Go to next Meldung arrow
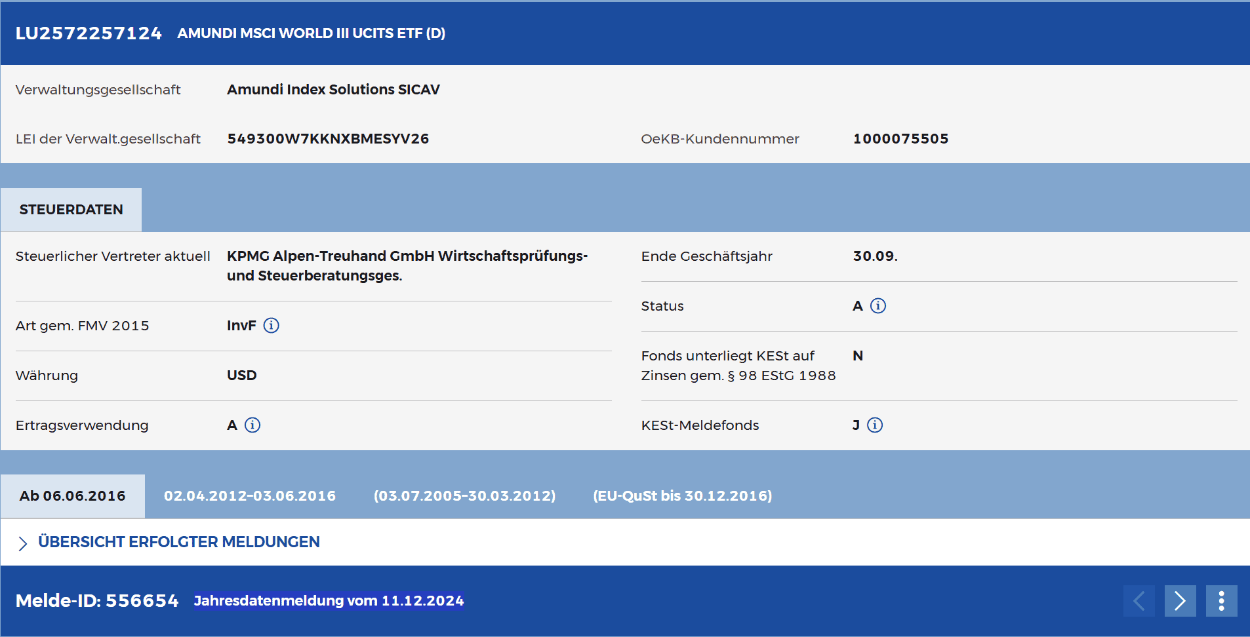 point(1180,601)
